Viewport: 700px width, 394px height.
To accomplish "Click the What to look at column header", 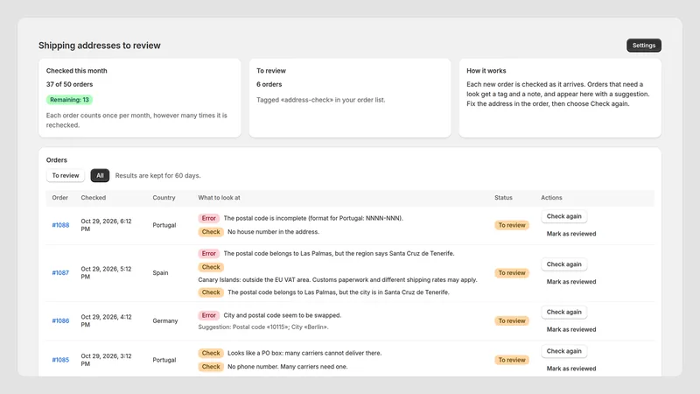I will [x=220, y=198].
